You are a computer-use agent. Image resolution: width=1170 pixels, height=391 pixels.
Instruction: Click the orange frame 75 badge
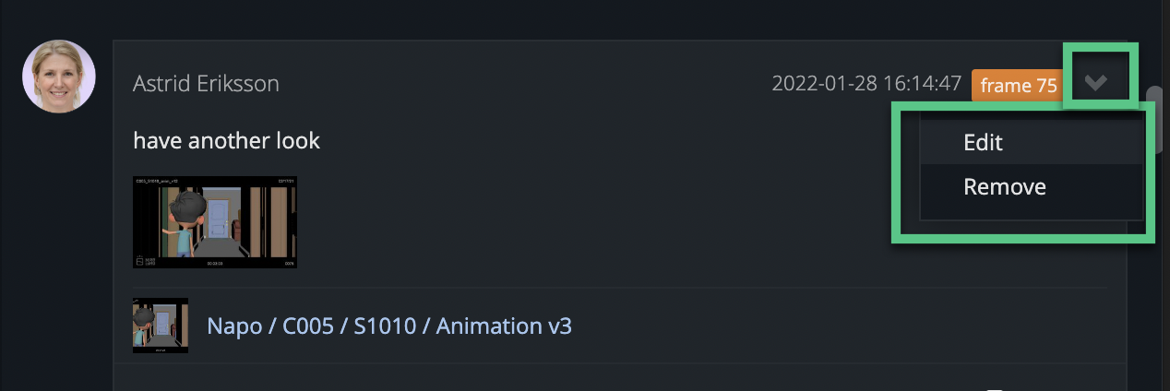[x=1019, y=86]
